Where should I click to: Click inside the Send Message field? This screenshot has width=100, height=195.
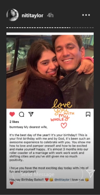[x=48, y=174]
